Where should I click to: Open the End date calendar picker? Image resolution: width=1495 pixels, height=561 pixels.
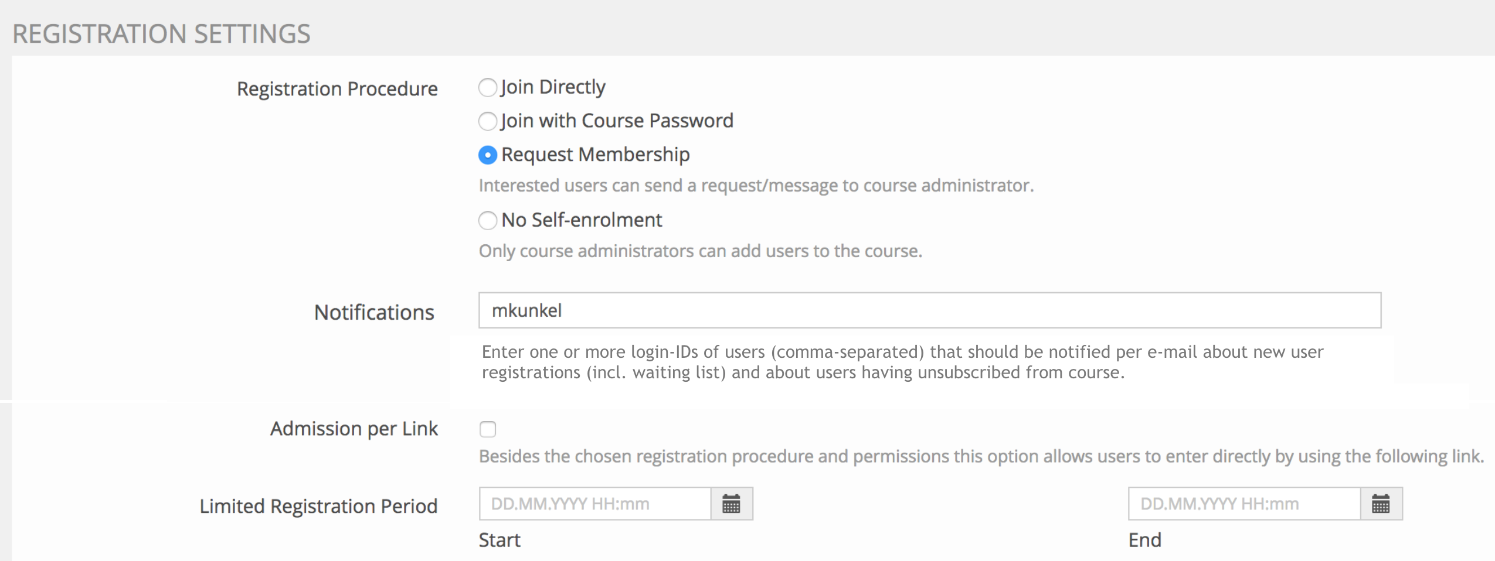(1381, 504)
